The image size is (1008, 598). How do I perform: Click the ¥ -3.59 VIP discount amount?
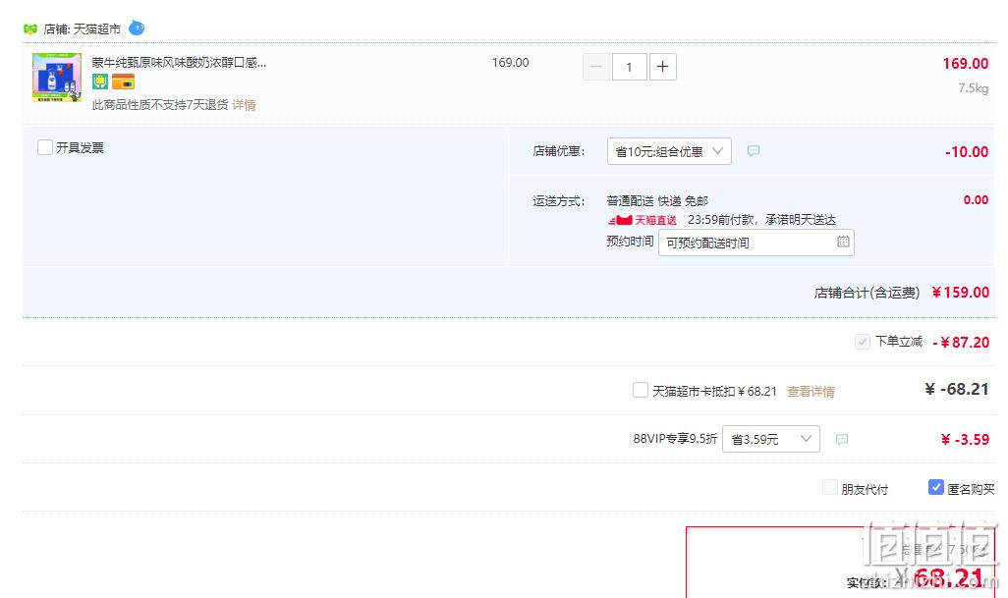click(x=965, y=439)
